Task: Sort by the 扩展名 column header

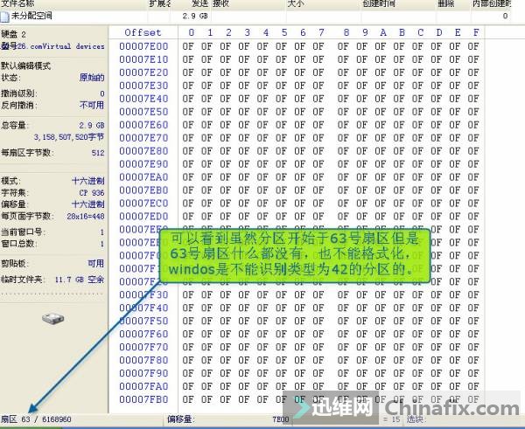Action: 160,3
